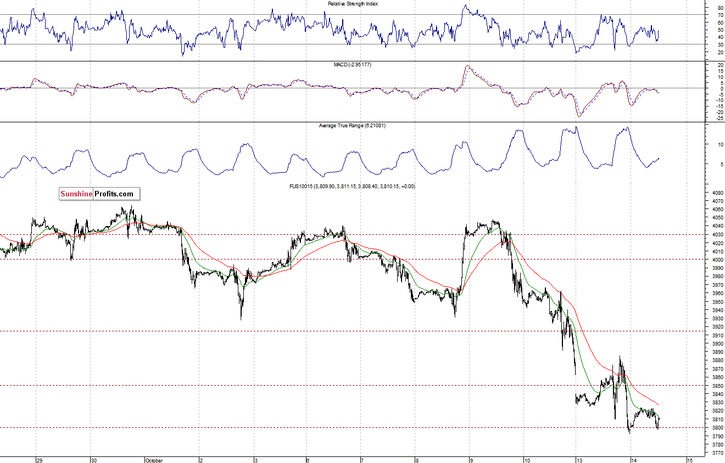Select the date axis label 13
725x463 pixels.
pyautogui.click(x=580, y=460)
